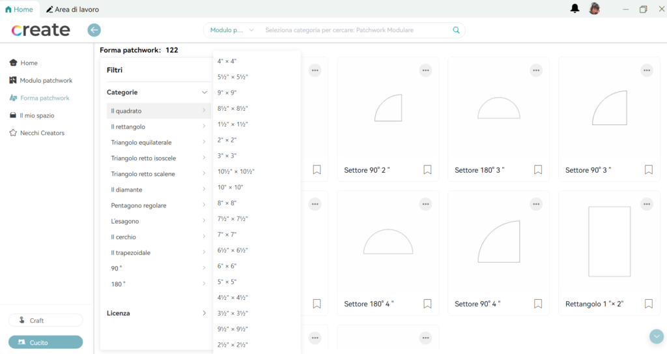Open the notifications bell
This screenshot has height=354, width=667.
575,9
